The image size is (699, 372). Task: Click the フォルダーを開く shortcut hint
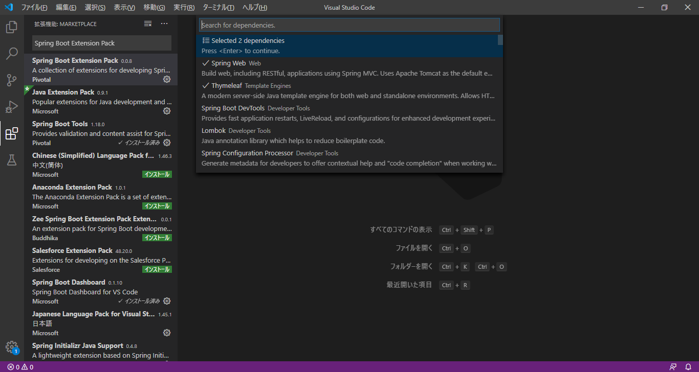(x=411, y=267)
